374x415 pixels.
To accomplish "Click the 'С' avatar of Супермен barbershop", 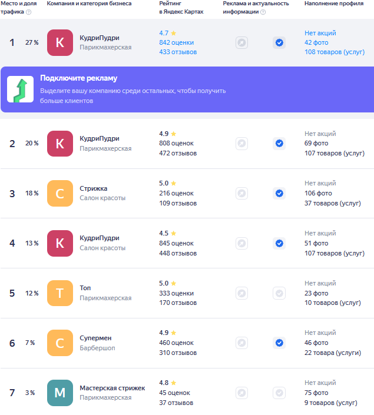I will coord(59,343).
